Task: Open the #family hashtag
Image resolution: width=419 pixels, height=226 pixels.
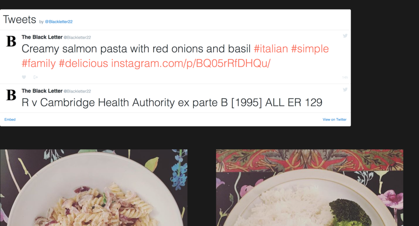Action: click(38, 63)
